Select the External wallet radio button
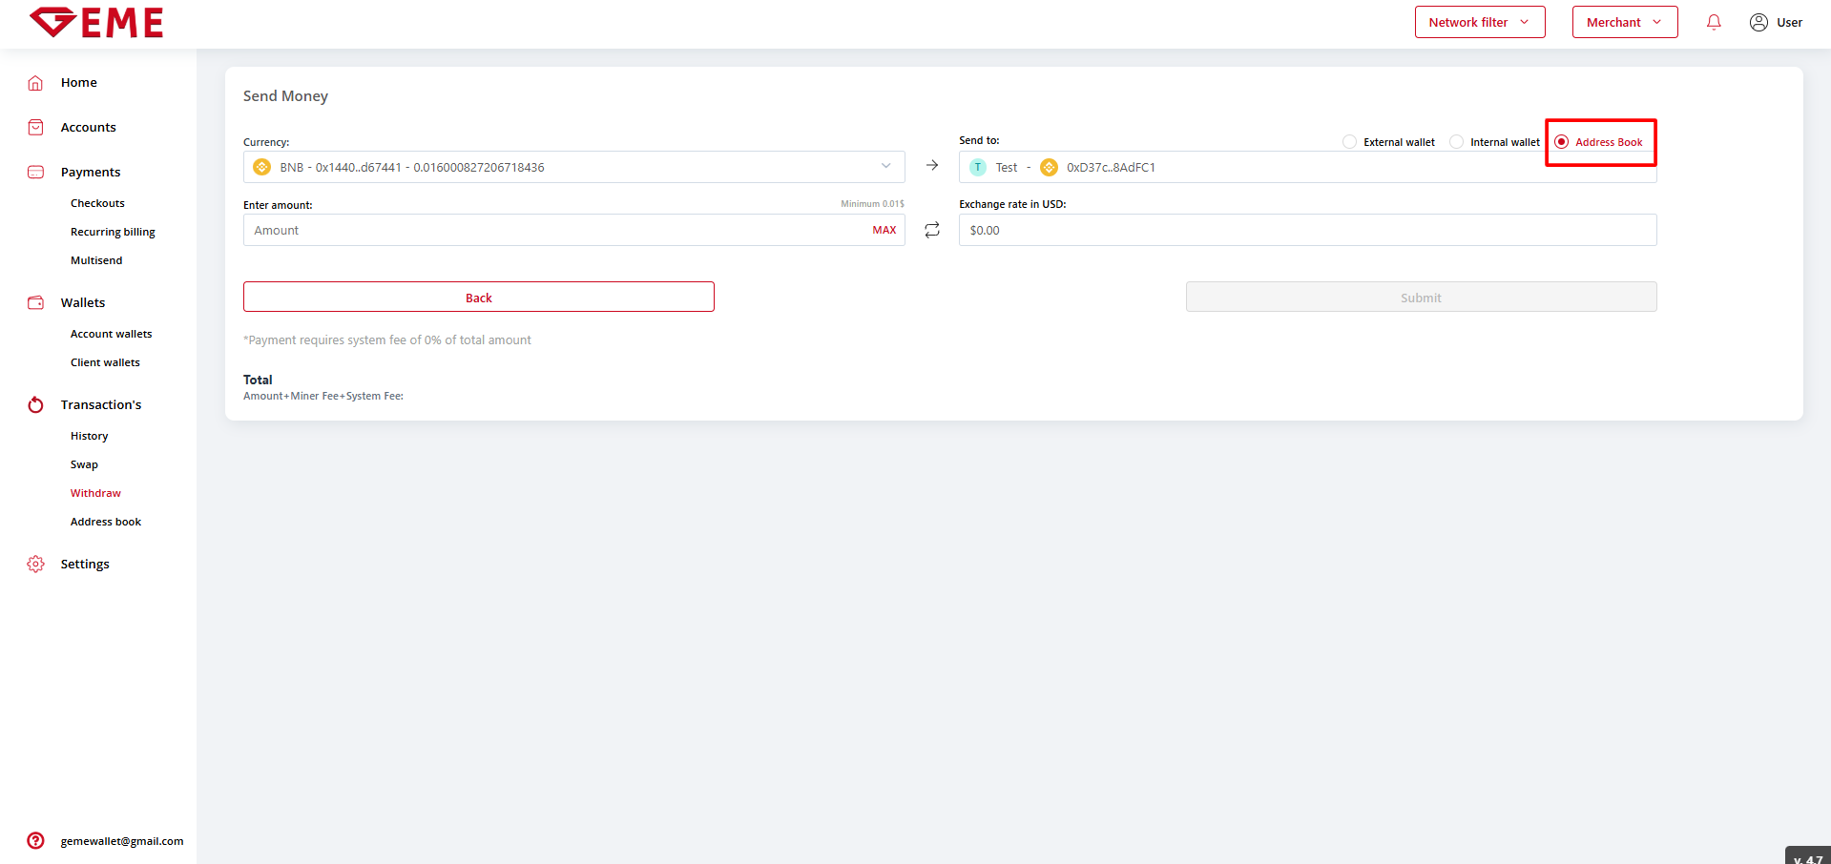The width and height of the screenshot is (1831, 864). pos(1349,142)
